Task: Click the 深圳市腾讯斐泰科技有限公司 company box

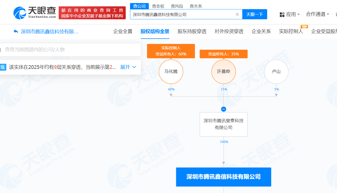Action: (223, 124)
